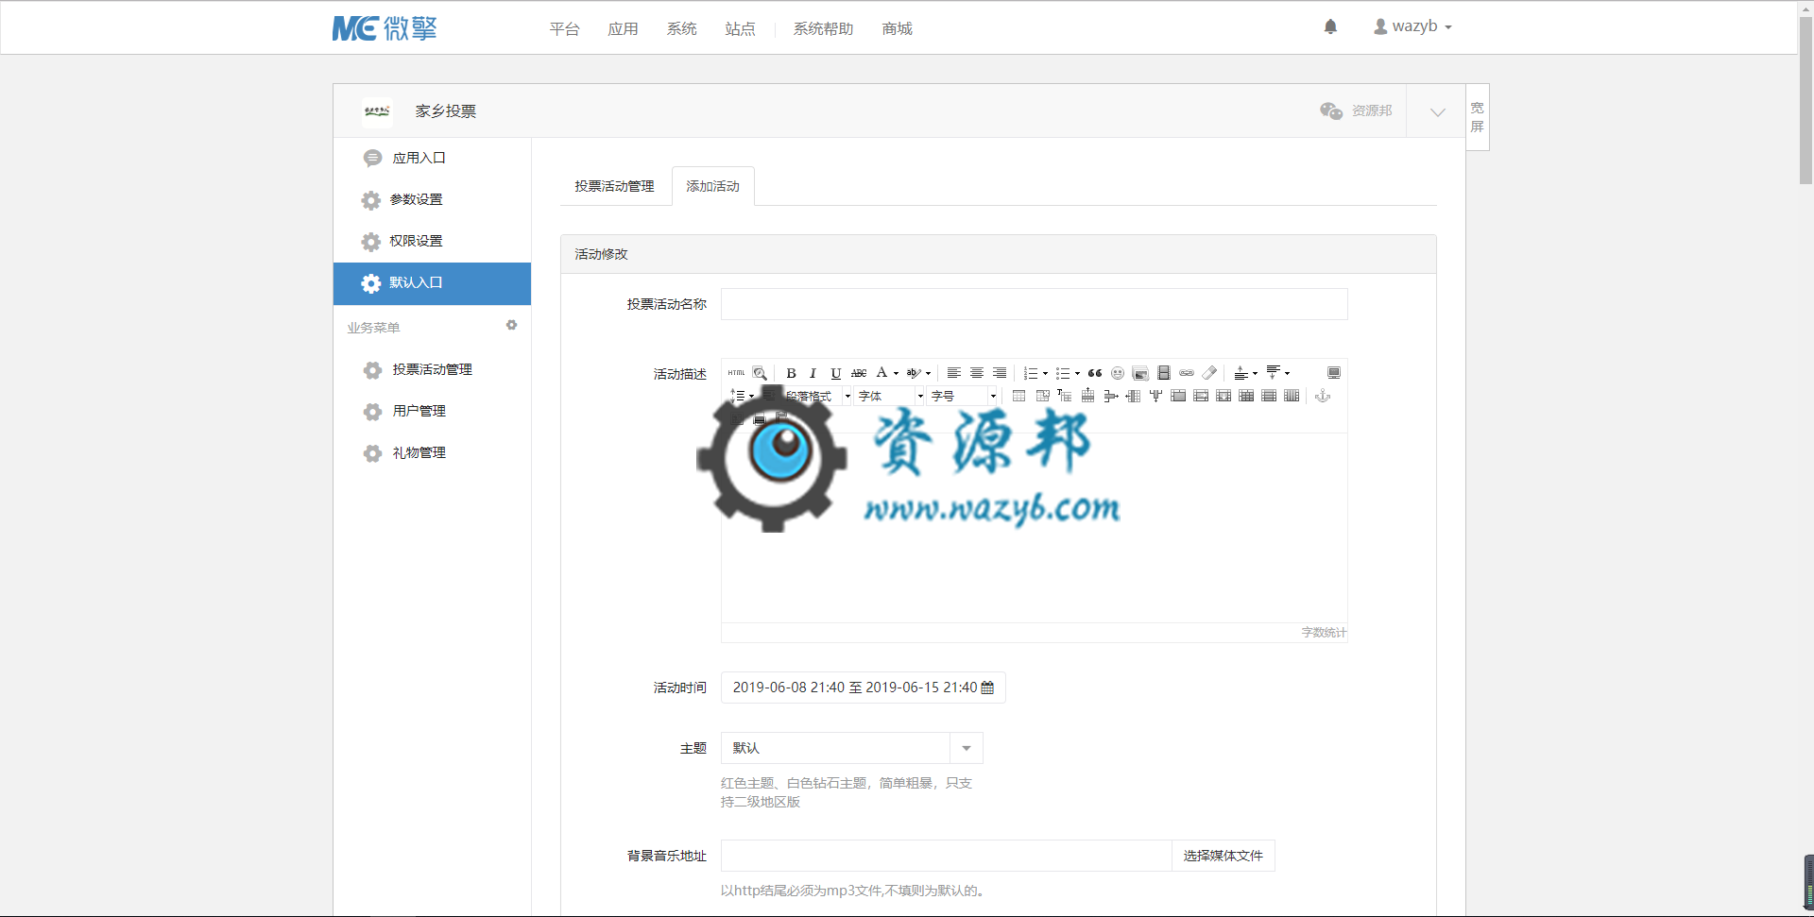Open 平台 menu in top navigation
This screenshot has height=917, width=1814.
click(564, 28)
